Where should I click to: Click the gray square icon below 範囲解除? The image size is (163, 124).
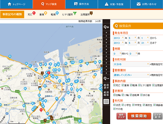(x=106, y=101)
